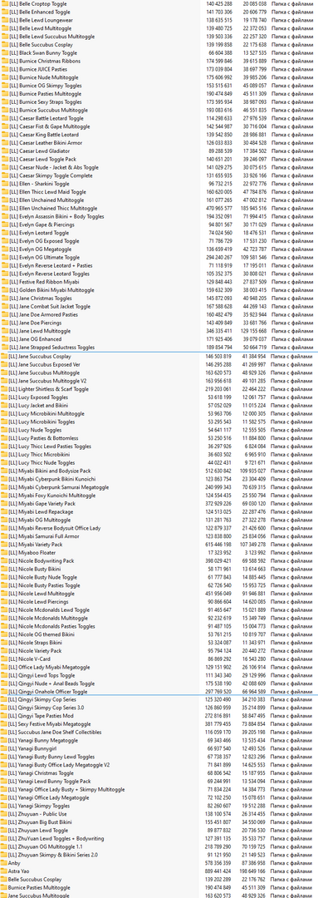Select the row name "[LL] Belle Lewd Loungewear"
Image resolution: width=318 pixels, height=898 pixels.
[42, 19]
